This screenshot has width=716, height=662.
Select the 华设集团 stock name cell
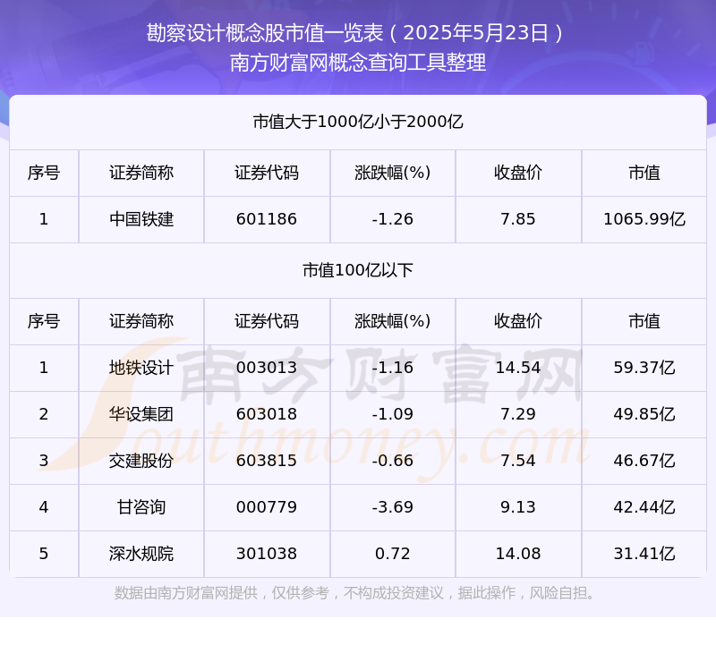click(x=141, y=414)
